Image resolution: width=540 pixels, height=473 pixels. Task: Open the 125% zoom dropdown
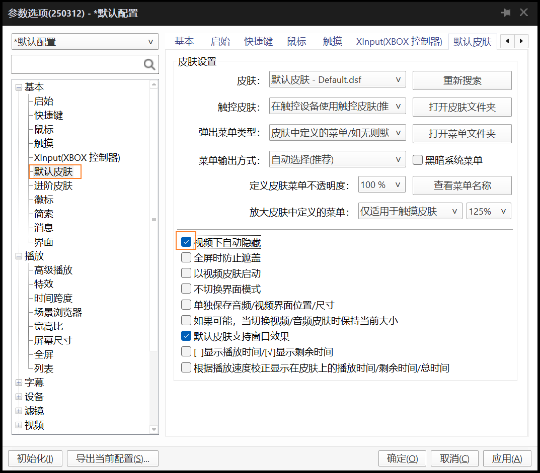pos(489,211)
